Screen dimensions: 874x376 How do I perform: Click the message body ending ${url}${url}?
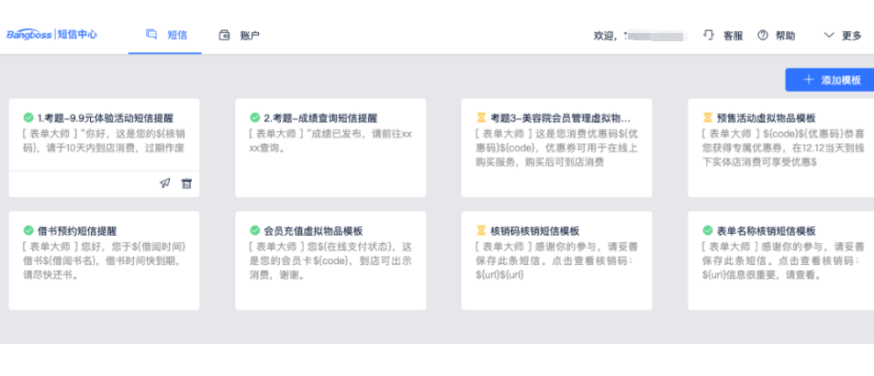(x=556, y=260)
